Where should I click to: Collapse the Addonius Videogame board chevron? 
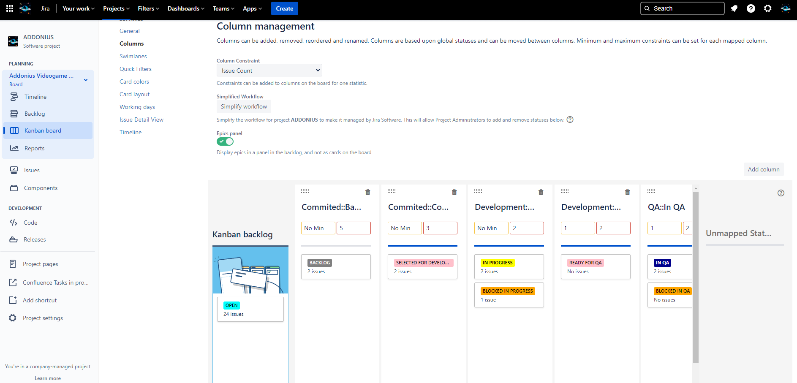85,79
